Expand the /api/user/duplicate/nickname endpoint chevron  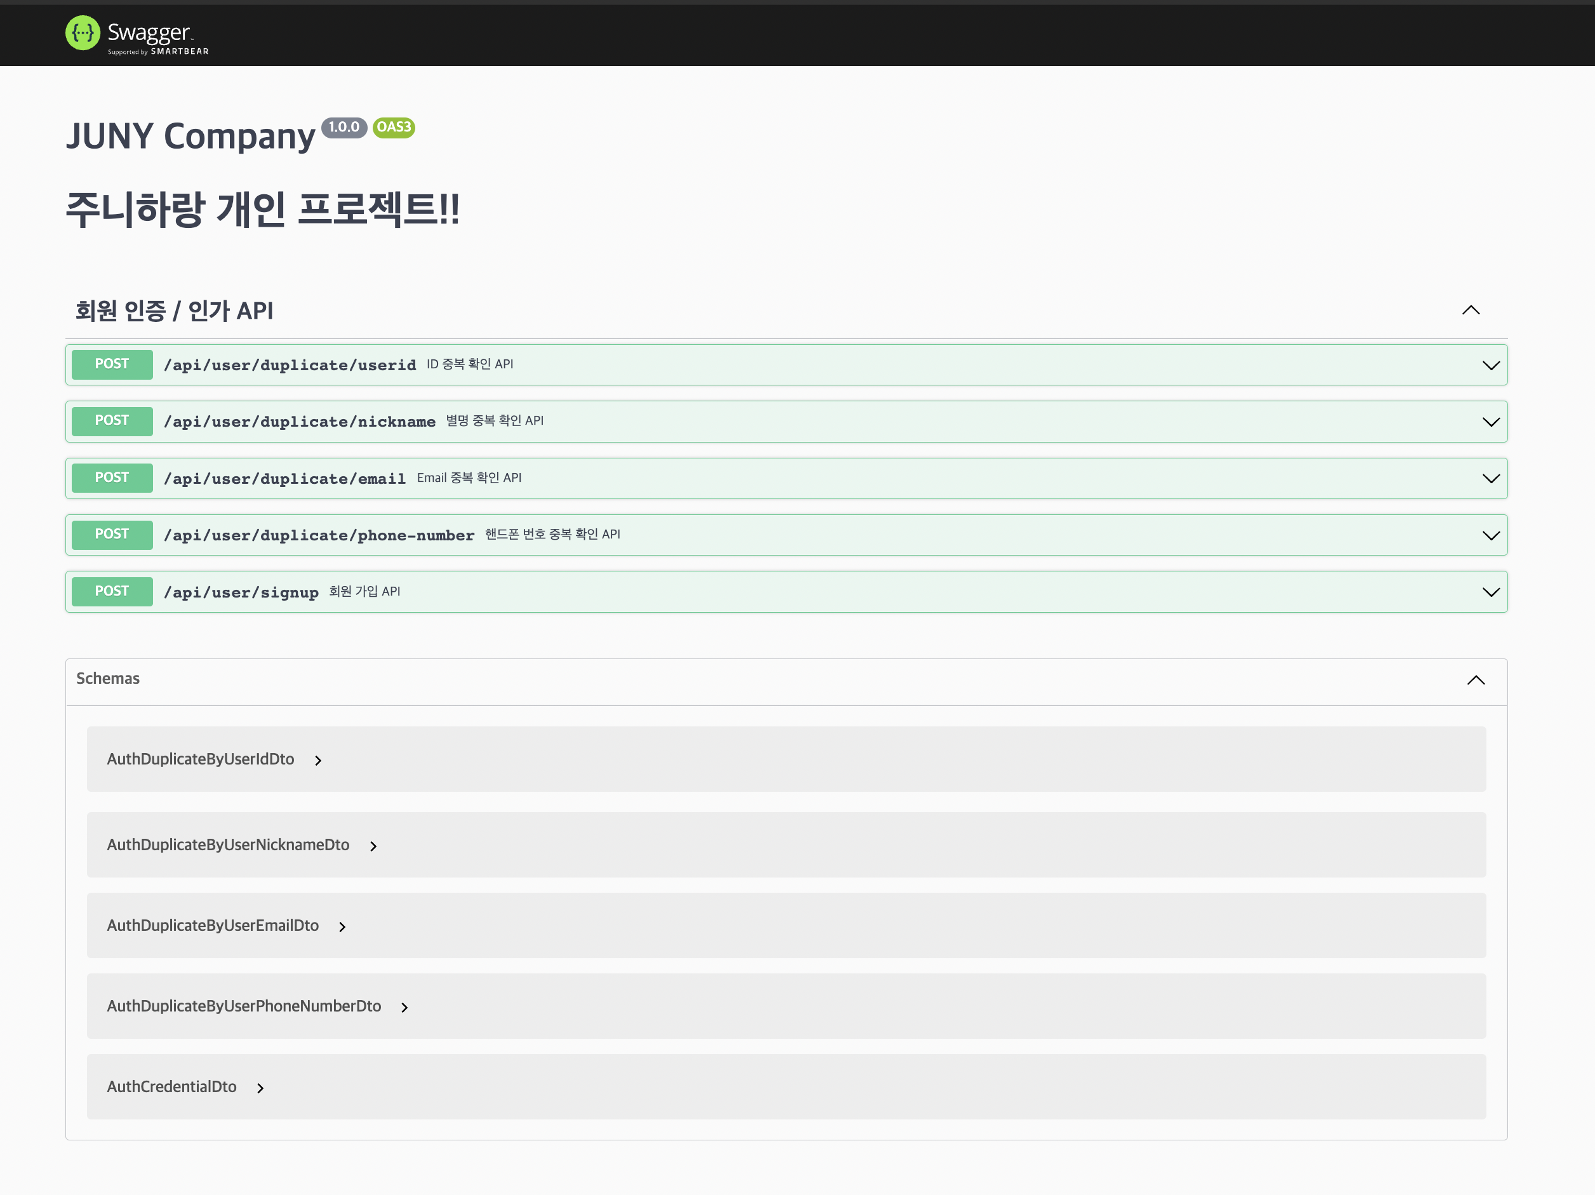click(1490, 422)
